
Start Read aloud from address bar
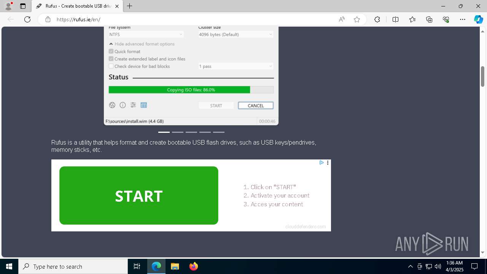[342, 19]
